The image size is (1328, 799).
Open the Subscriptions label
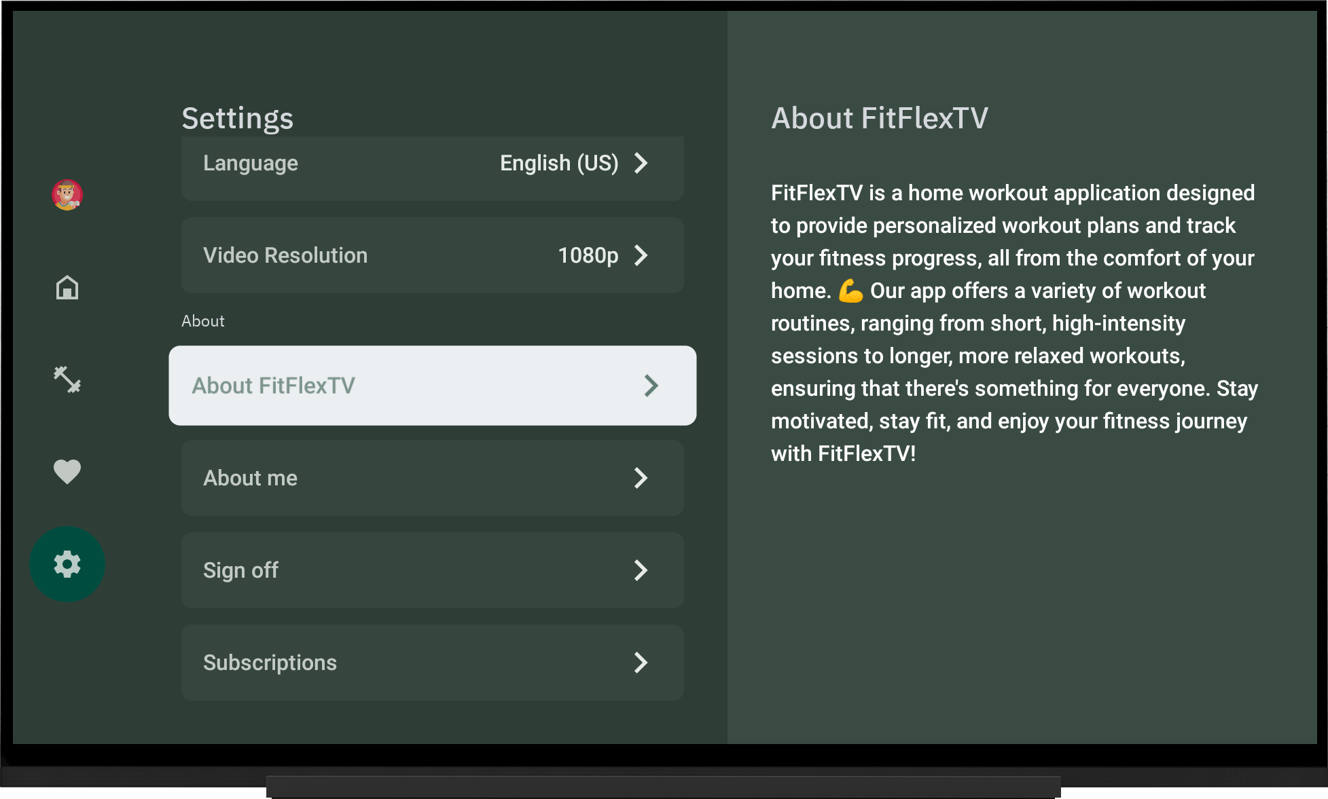270,663
